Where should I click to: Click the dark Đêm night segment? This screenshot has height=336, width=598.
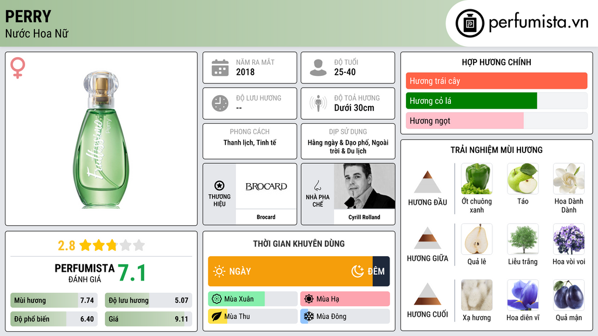tap(381, 271)
